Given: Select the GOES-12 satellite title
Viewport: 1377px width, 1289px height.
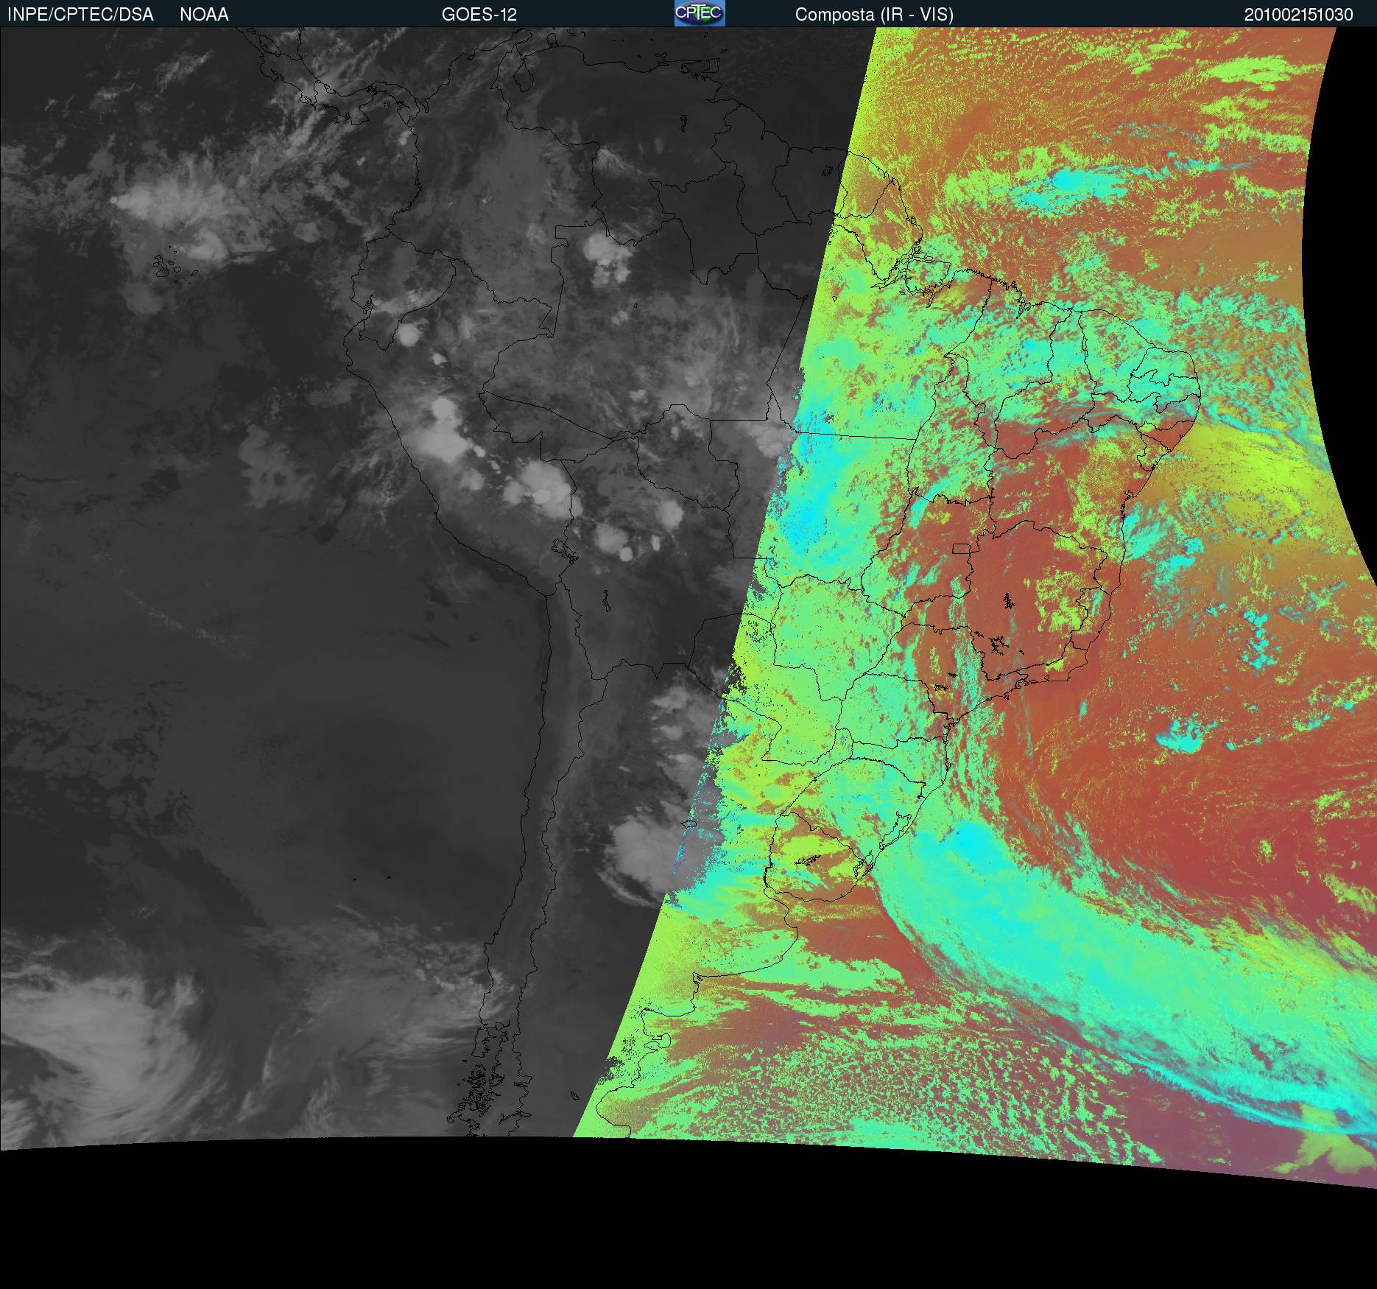Looking at the screenshot, I should (479, 15).
